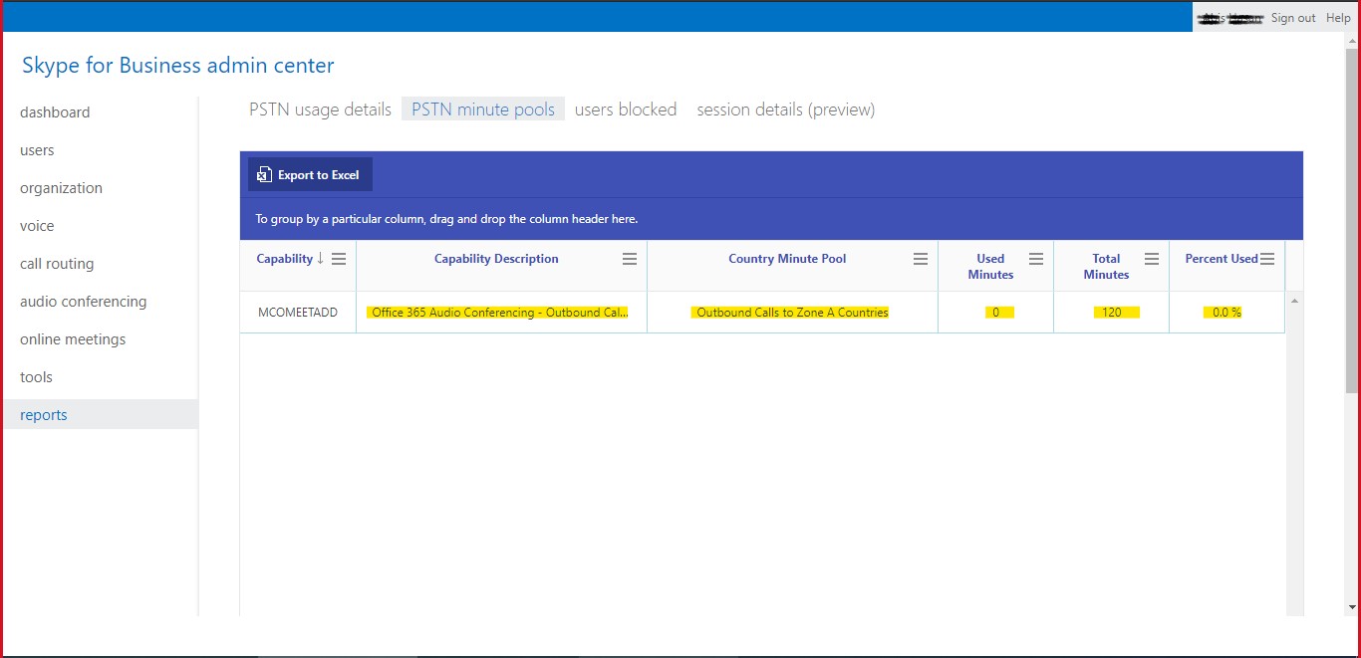Image resolution: width=1361 pixels, height=658 pixels.
Task: Navigate to call routing section
Action: [57, 264]
